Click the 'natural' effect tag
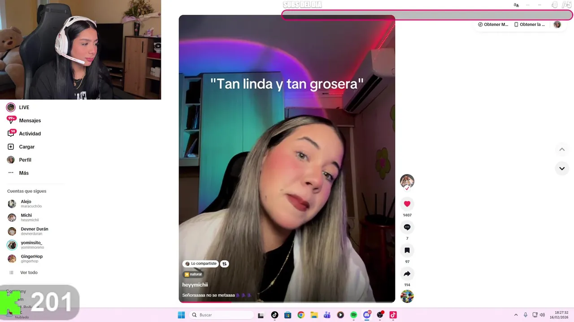This screenshot has height=322, width=574. tap(193, 274)
